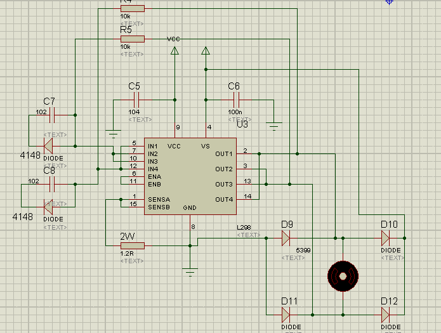Screen dimensions: 441x333
Task: Click the L298 part name text
Action: click(x=244, y=227)
